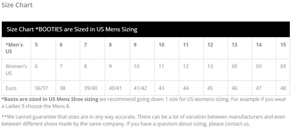Click the "Size Chart" heading above the table
Image resolution: width=291 pixels, height=138 pixels.
(17, 5)
